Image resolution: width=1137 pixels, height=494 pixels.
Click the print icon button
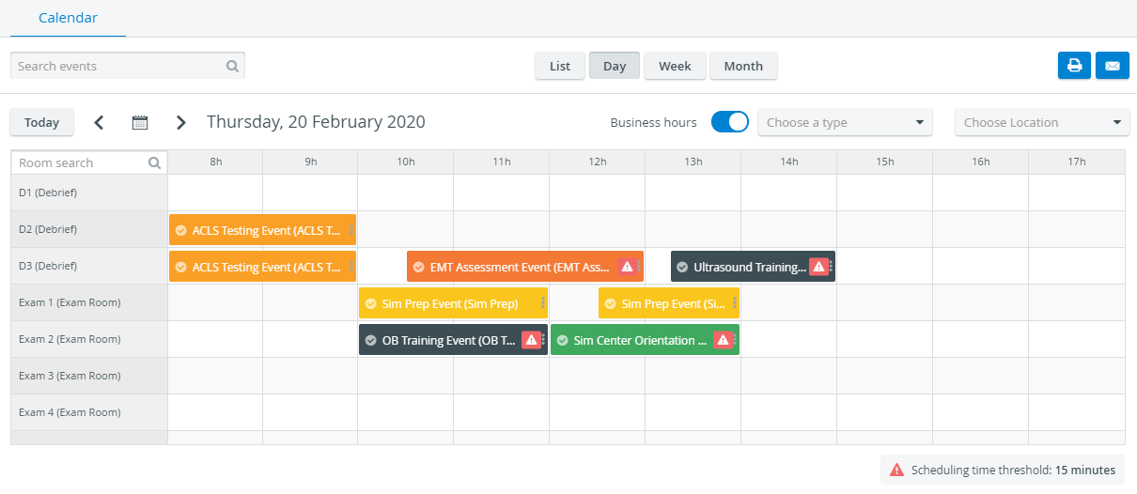[x=1074, y=66]
